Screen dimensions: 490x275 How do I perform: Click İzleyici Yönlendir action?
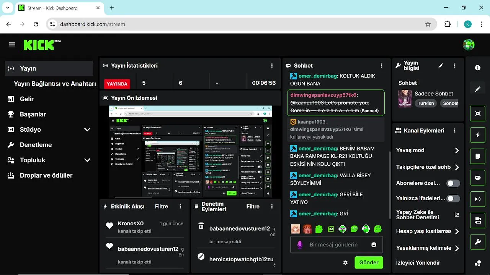click(x=418, y=263)
